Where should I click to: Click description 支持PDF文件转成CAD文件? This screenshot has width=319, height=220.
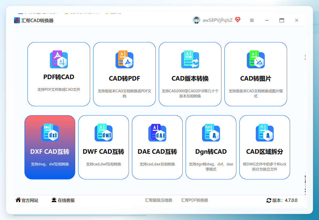pyautogui.click(x=59, y=90)
